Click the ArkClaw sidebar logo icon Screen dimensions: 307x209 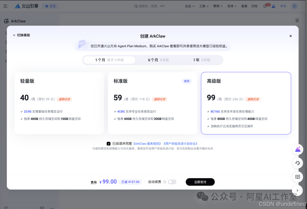(x=6, y=21)
